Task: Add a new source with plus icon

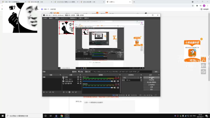Action: tap(64, 92)
